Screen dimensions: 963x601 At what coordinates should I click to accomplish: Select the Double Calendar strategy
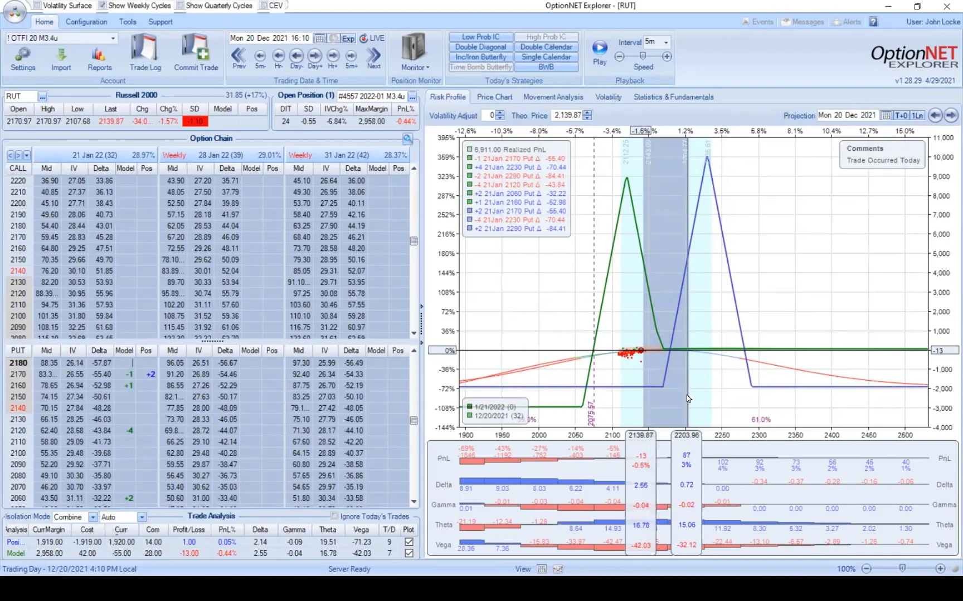pos(546,47)
